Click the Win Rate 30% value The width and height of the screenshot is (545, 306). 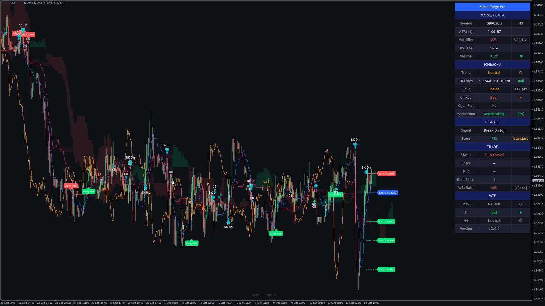tap(494, 188)
